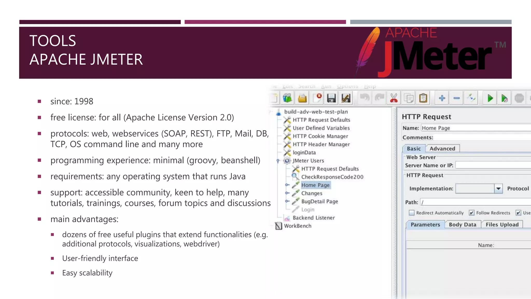Image resolution: width=531 pixels, height=299 pixels.
Task: Collapse the JMeter Users node
Action: (278, 161)
